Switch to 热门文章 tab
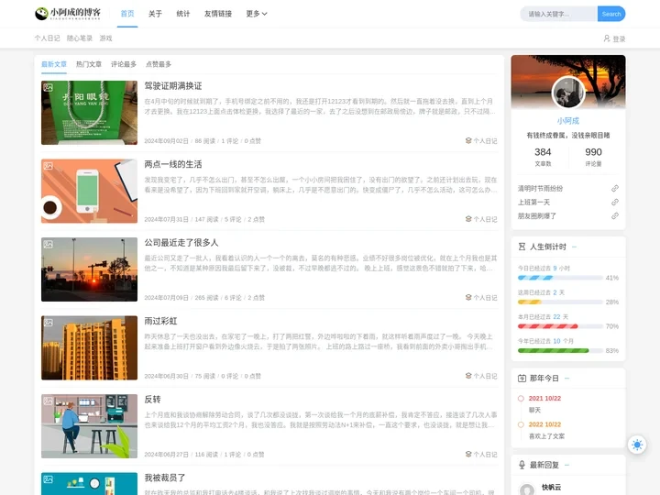 89,64
